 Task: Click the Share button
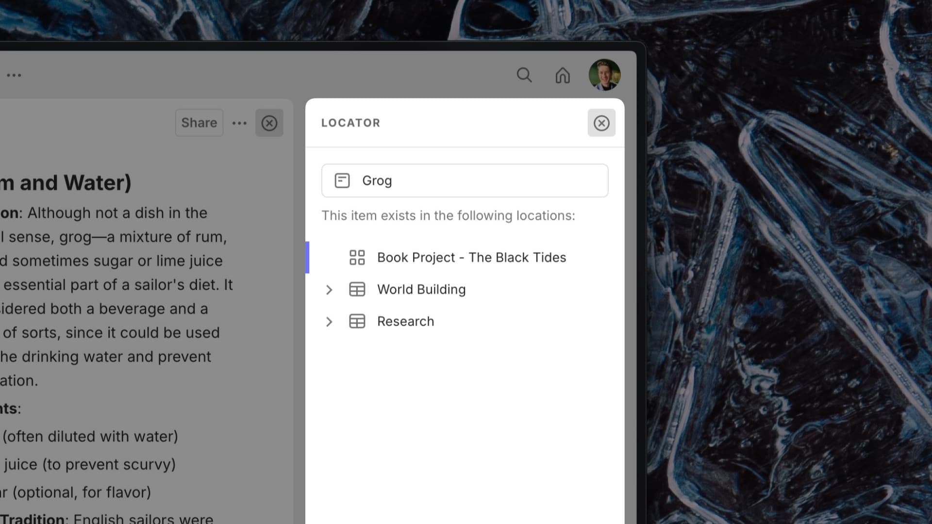(199, 123)
